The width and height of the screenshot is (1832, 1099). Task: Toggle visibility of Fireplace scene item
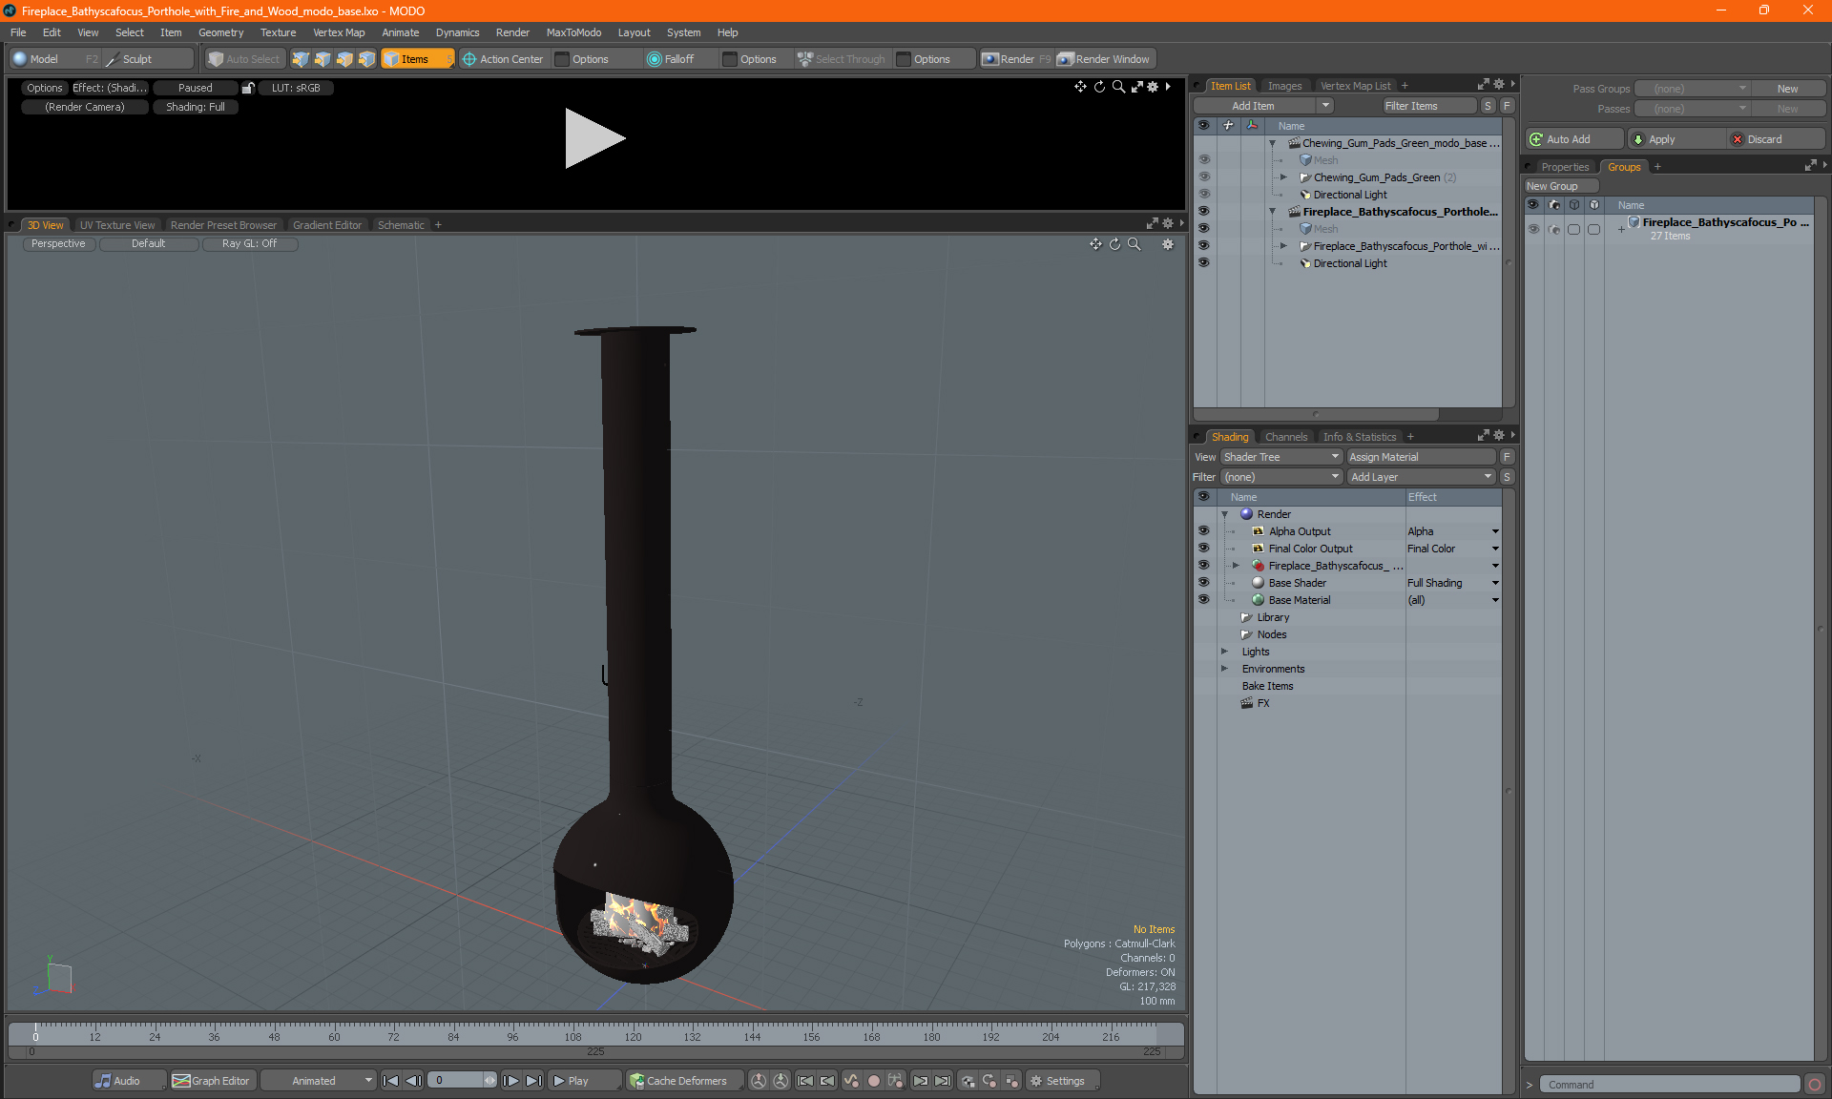[x=1204, y=212]
